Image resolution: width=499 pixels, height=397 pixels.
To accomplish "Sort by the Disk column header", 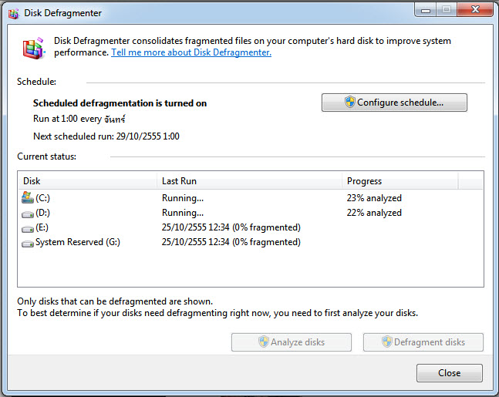I will (x=87, y=181).
